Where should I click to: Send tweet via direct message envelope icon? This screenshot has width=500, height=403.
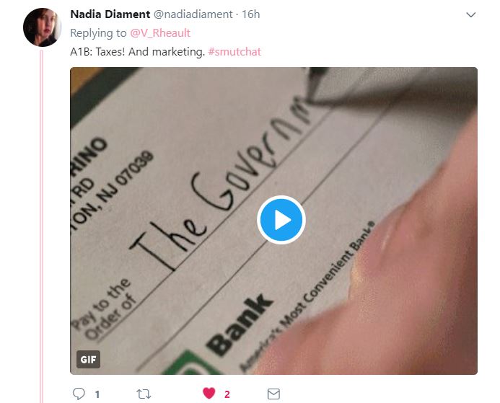tap(273, 394)
